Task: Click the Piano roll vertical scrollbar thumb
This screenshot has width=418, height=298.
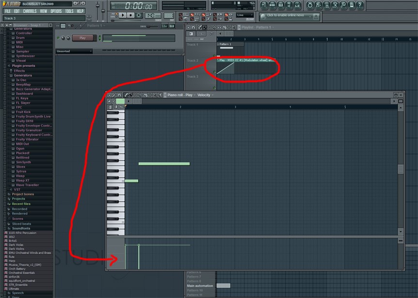Action: [401, 169]
